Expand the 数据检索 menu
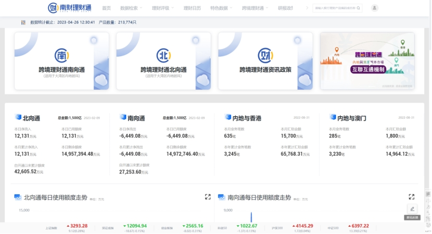 [131, 8]
